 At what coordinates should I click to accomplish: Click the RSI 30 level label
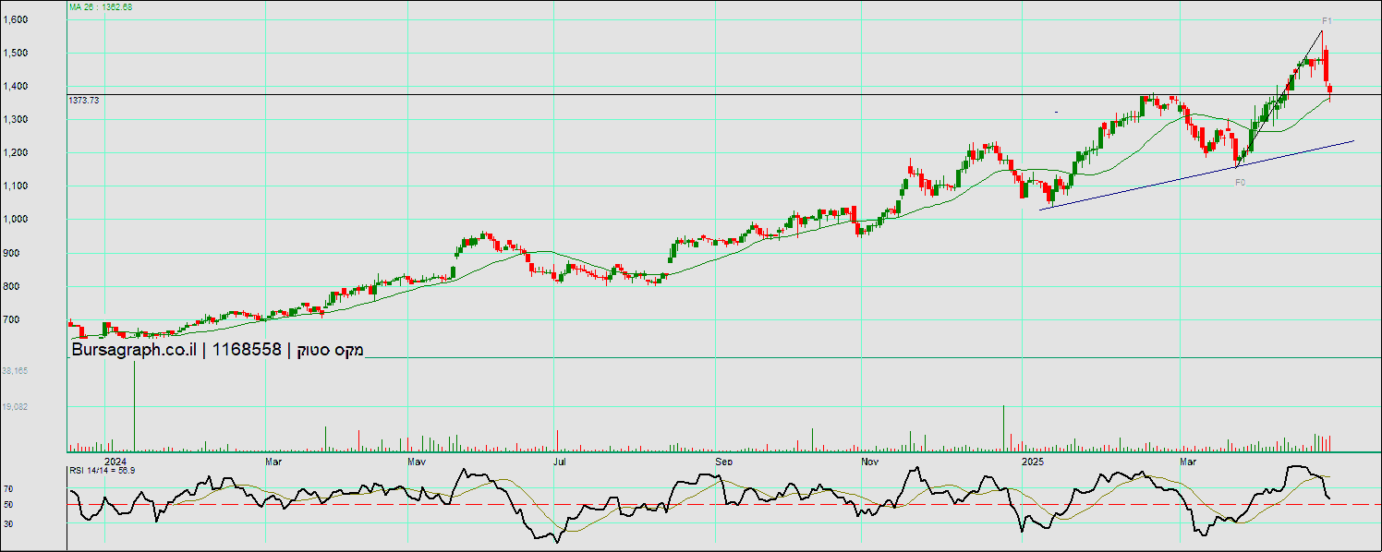click(8, 523)
